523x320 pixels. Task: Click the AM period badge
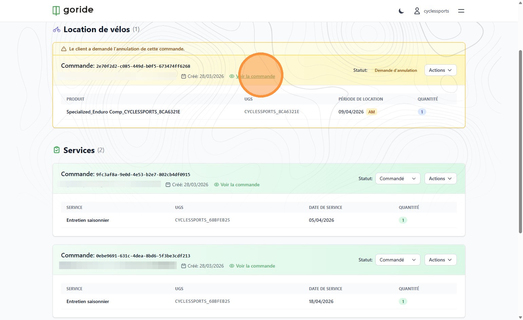(371, 112)
